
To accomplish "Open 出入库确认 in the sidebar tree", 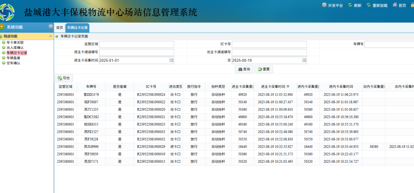I will 15,48.
